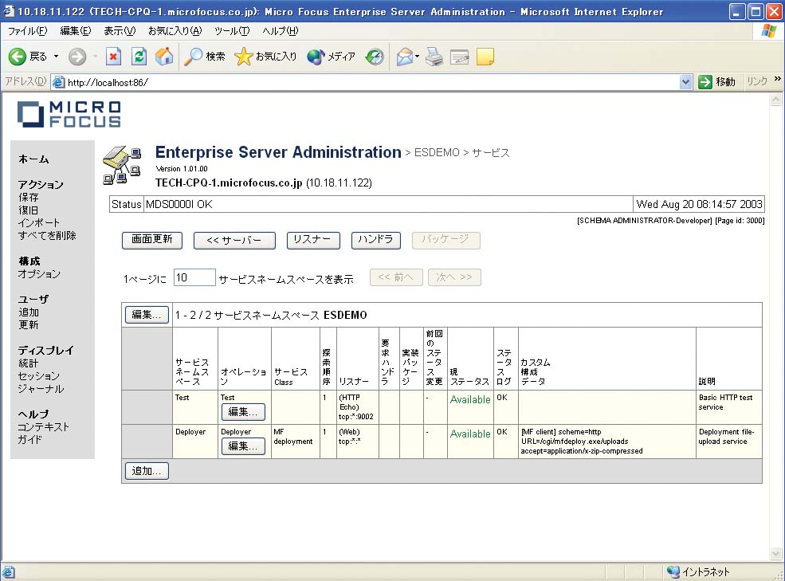Viewport: 785px width, 581px height.
Task: Open the History clock icon
Action: click(x=375, y=57)
